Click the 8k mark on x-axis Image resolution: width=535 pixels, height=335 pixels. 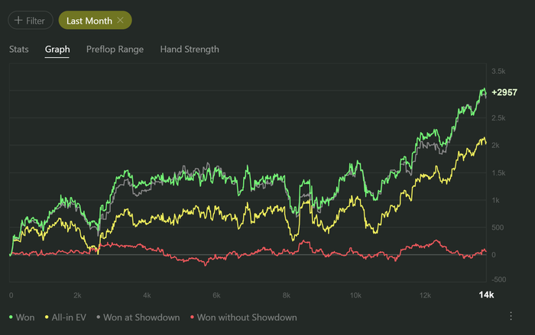point(286,295)
